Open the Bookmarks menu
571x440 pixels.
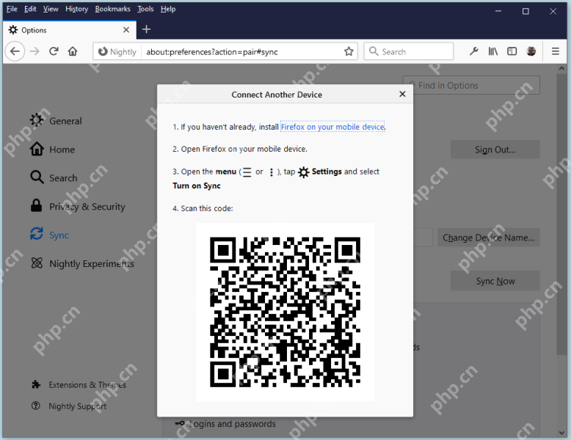pos(112,9)
